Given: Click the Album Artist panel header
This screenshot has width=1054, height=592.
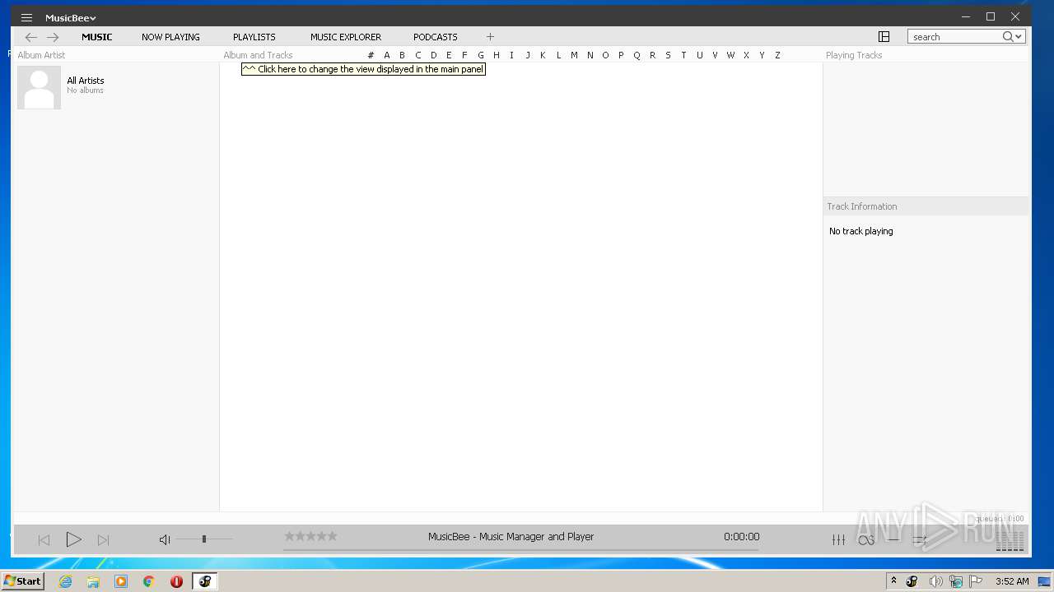Looking at the screenshot, I should click(x=41, y=55).
